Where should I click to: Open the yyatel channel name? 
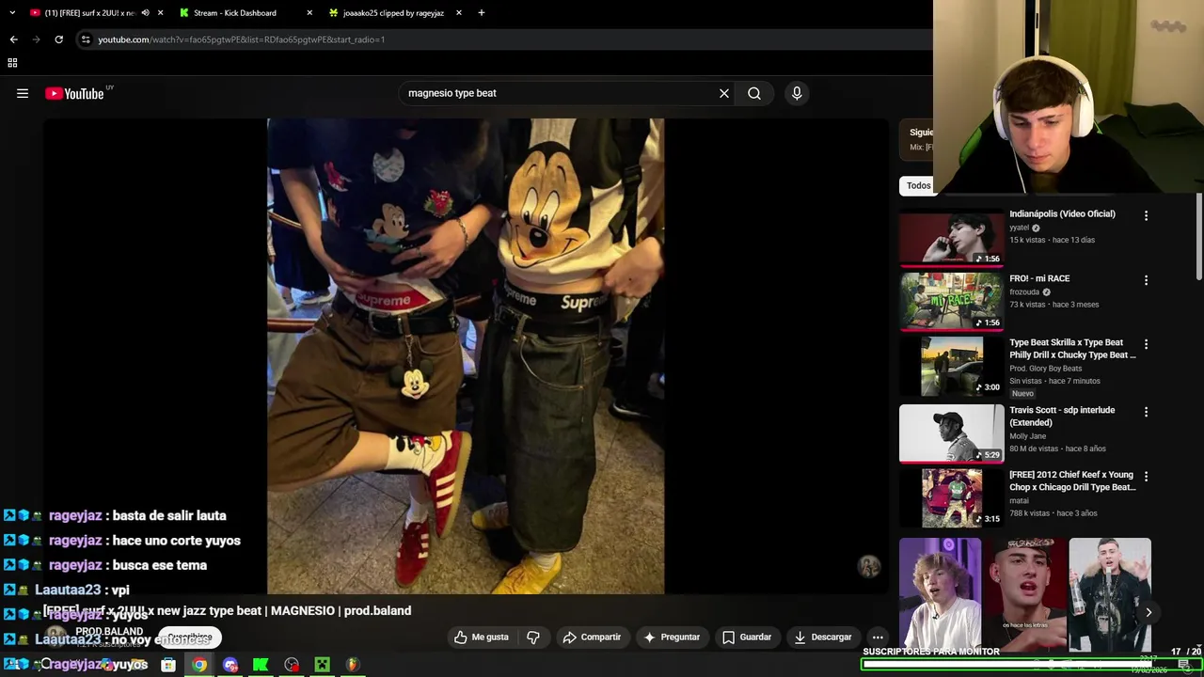(x=1020, y=228)
